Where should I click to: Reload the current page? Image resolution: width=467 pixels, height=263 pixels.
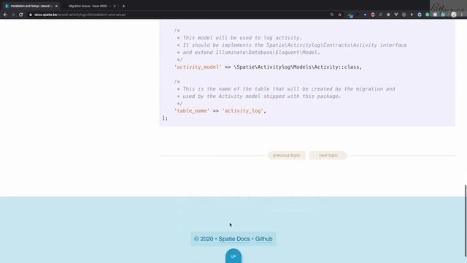(x=21, y=15)
